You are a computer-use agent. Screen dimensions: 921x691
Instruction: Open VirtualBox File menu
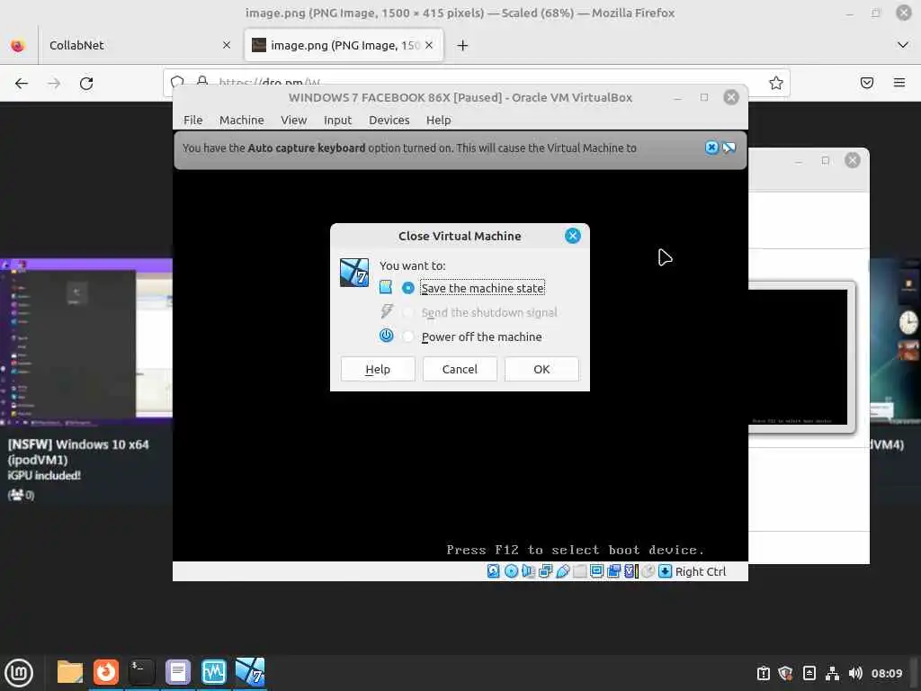192,120
